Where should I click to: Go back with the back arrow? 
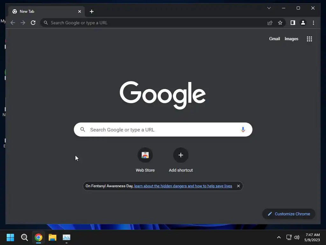click(x=13, y=23)
